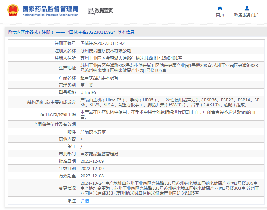Click the 产品储存条件及有效期 label
The image size is (267, 210).
(55, 124)
